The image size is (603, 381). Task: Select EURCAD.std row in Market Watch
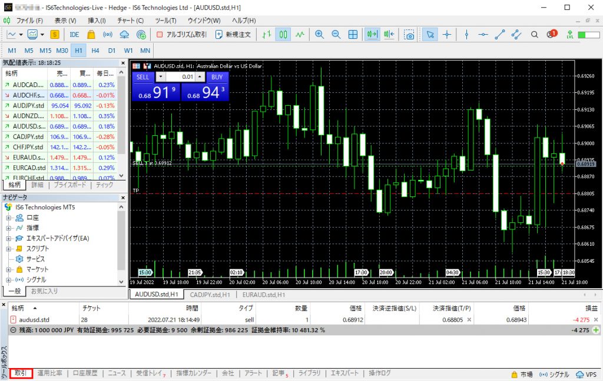(59, 168)
